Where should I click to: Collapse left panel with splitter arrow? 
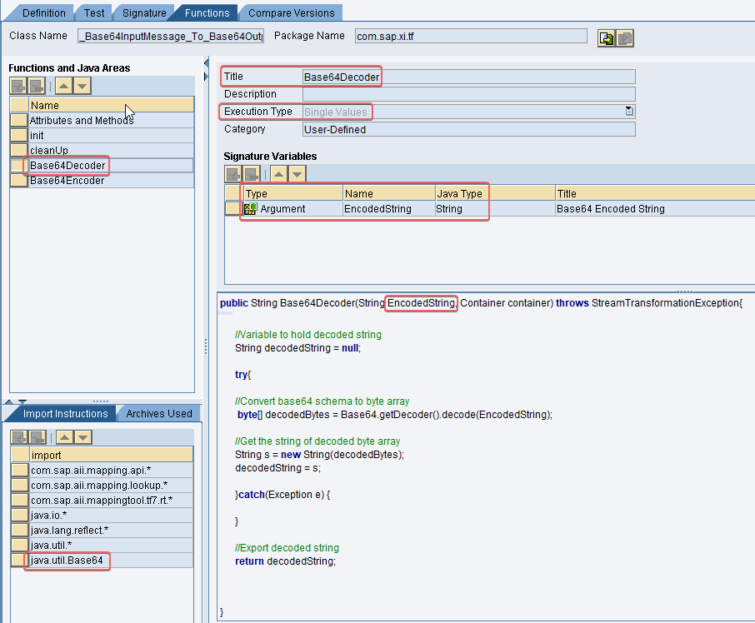206,63
